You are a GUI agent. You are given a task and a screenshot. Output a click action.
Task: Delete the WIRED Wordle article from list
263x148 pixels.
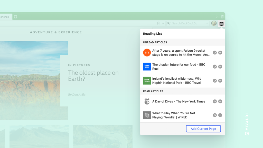click(220, 115)
